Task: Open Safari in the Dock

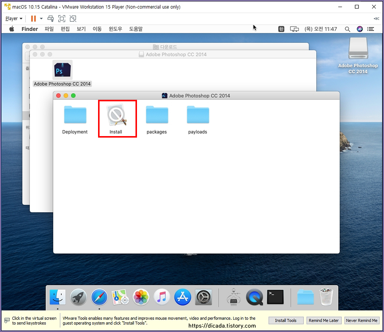Action: 99,297
